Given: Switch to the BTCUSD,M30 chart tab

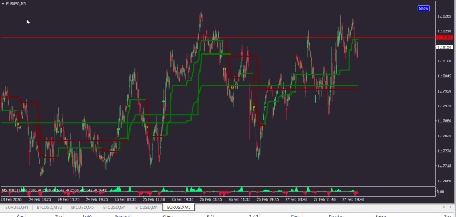Looking at the screenshot, I should [x=50, y=207].
